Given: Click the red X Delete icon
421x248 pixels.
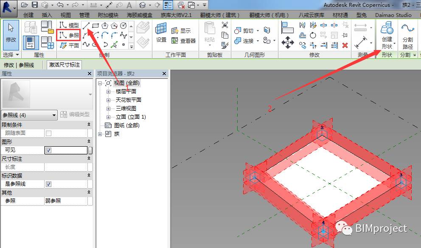Looking at the screenshot, I should point(345,45).
